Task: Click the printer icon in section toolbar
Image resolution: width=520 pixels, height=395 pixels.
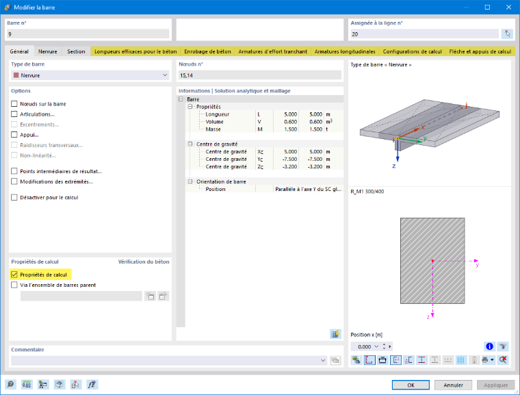Action: (485, 360)
